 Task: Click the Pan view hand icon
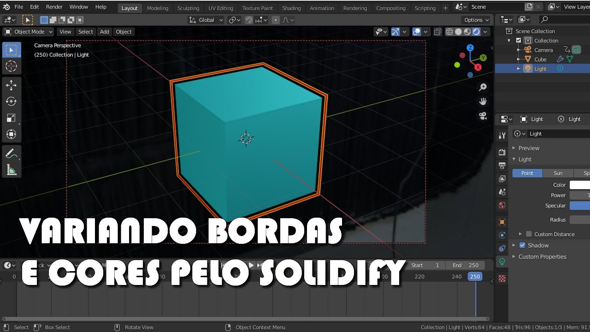[x=483, y=101]
